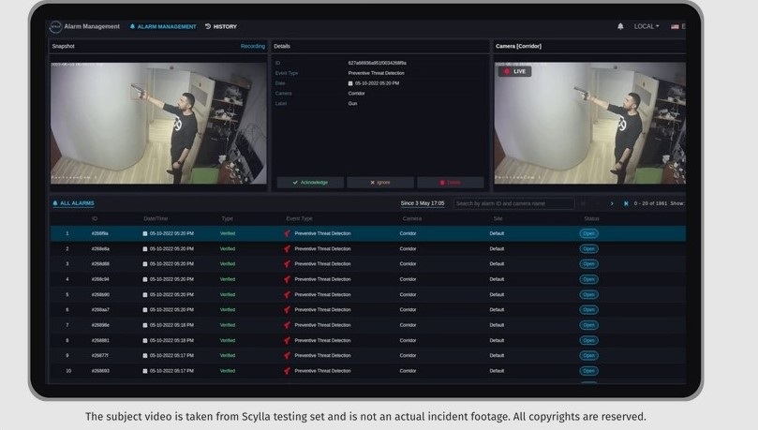Click gun threat icon in row 1
The image size is (758, 430).
tap(288, 233)
